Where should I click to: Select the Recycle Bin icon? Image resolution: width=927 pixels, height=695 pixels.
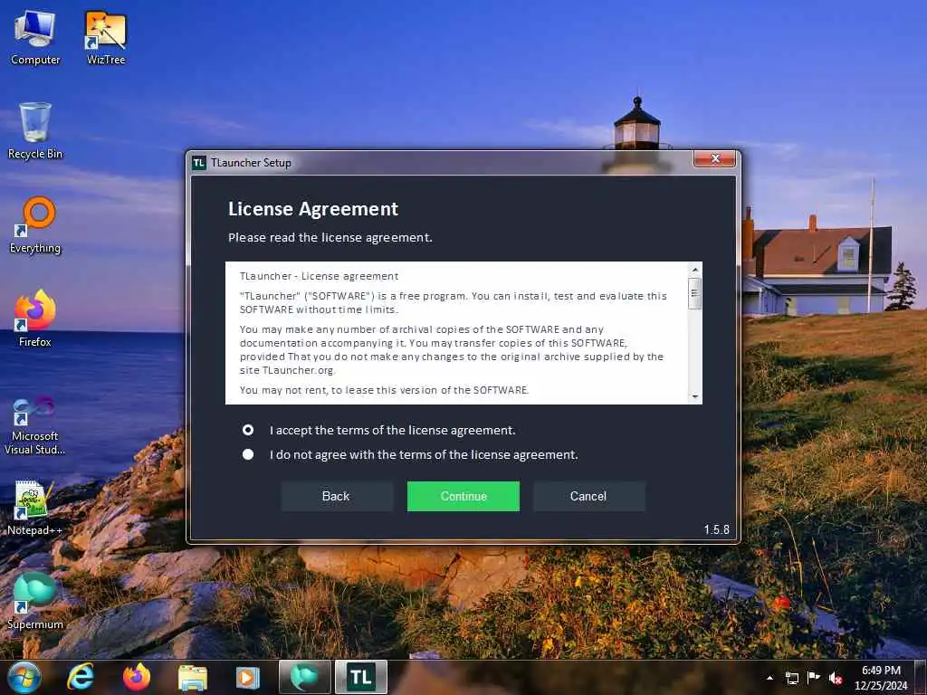click(35, 130)
